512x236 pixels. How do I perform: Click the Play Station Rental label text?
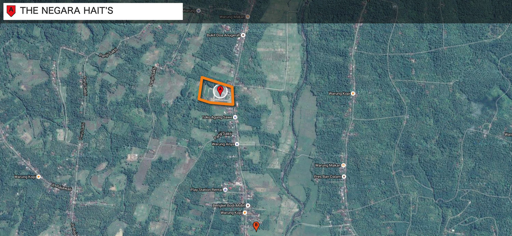tap(206, 190)
